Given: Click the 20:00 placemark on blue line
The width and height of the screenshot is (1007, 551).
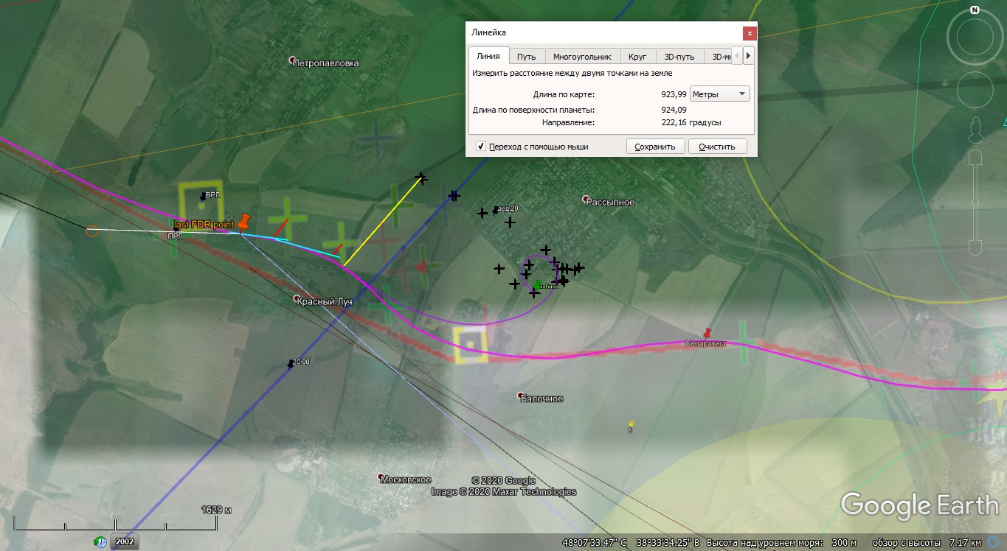Looking at the screenshot, I should pyautogui.click(x=290, y=364).
